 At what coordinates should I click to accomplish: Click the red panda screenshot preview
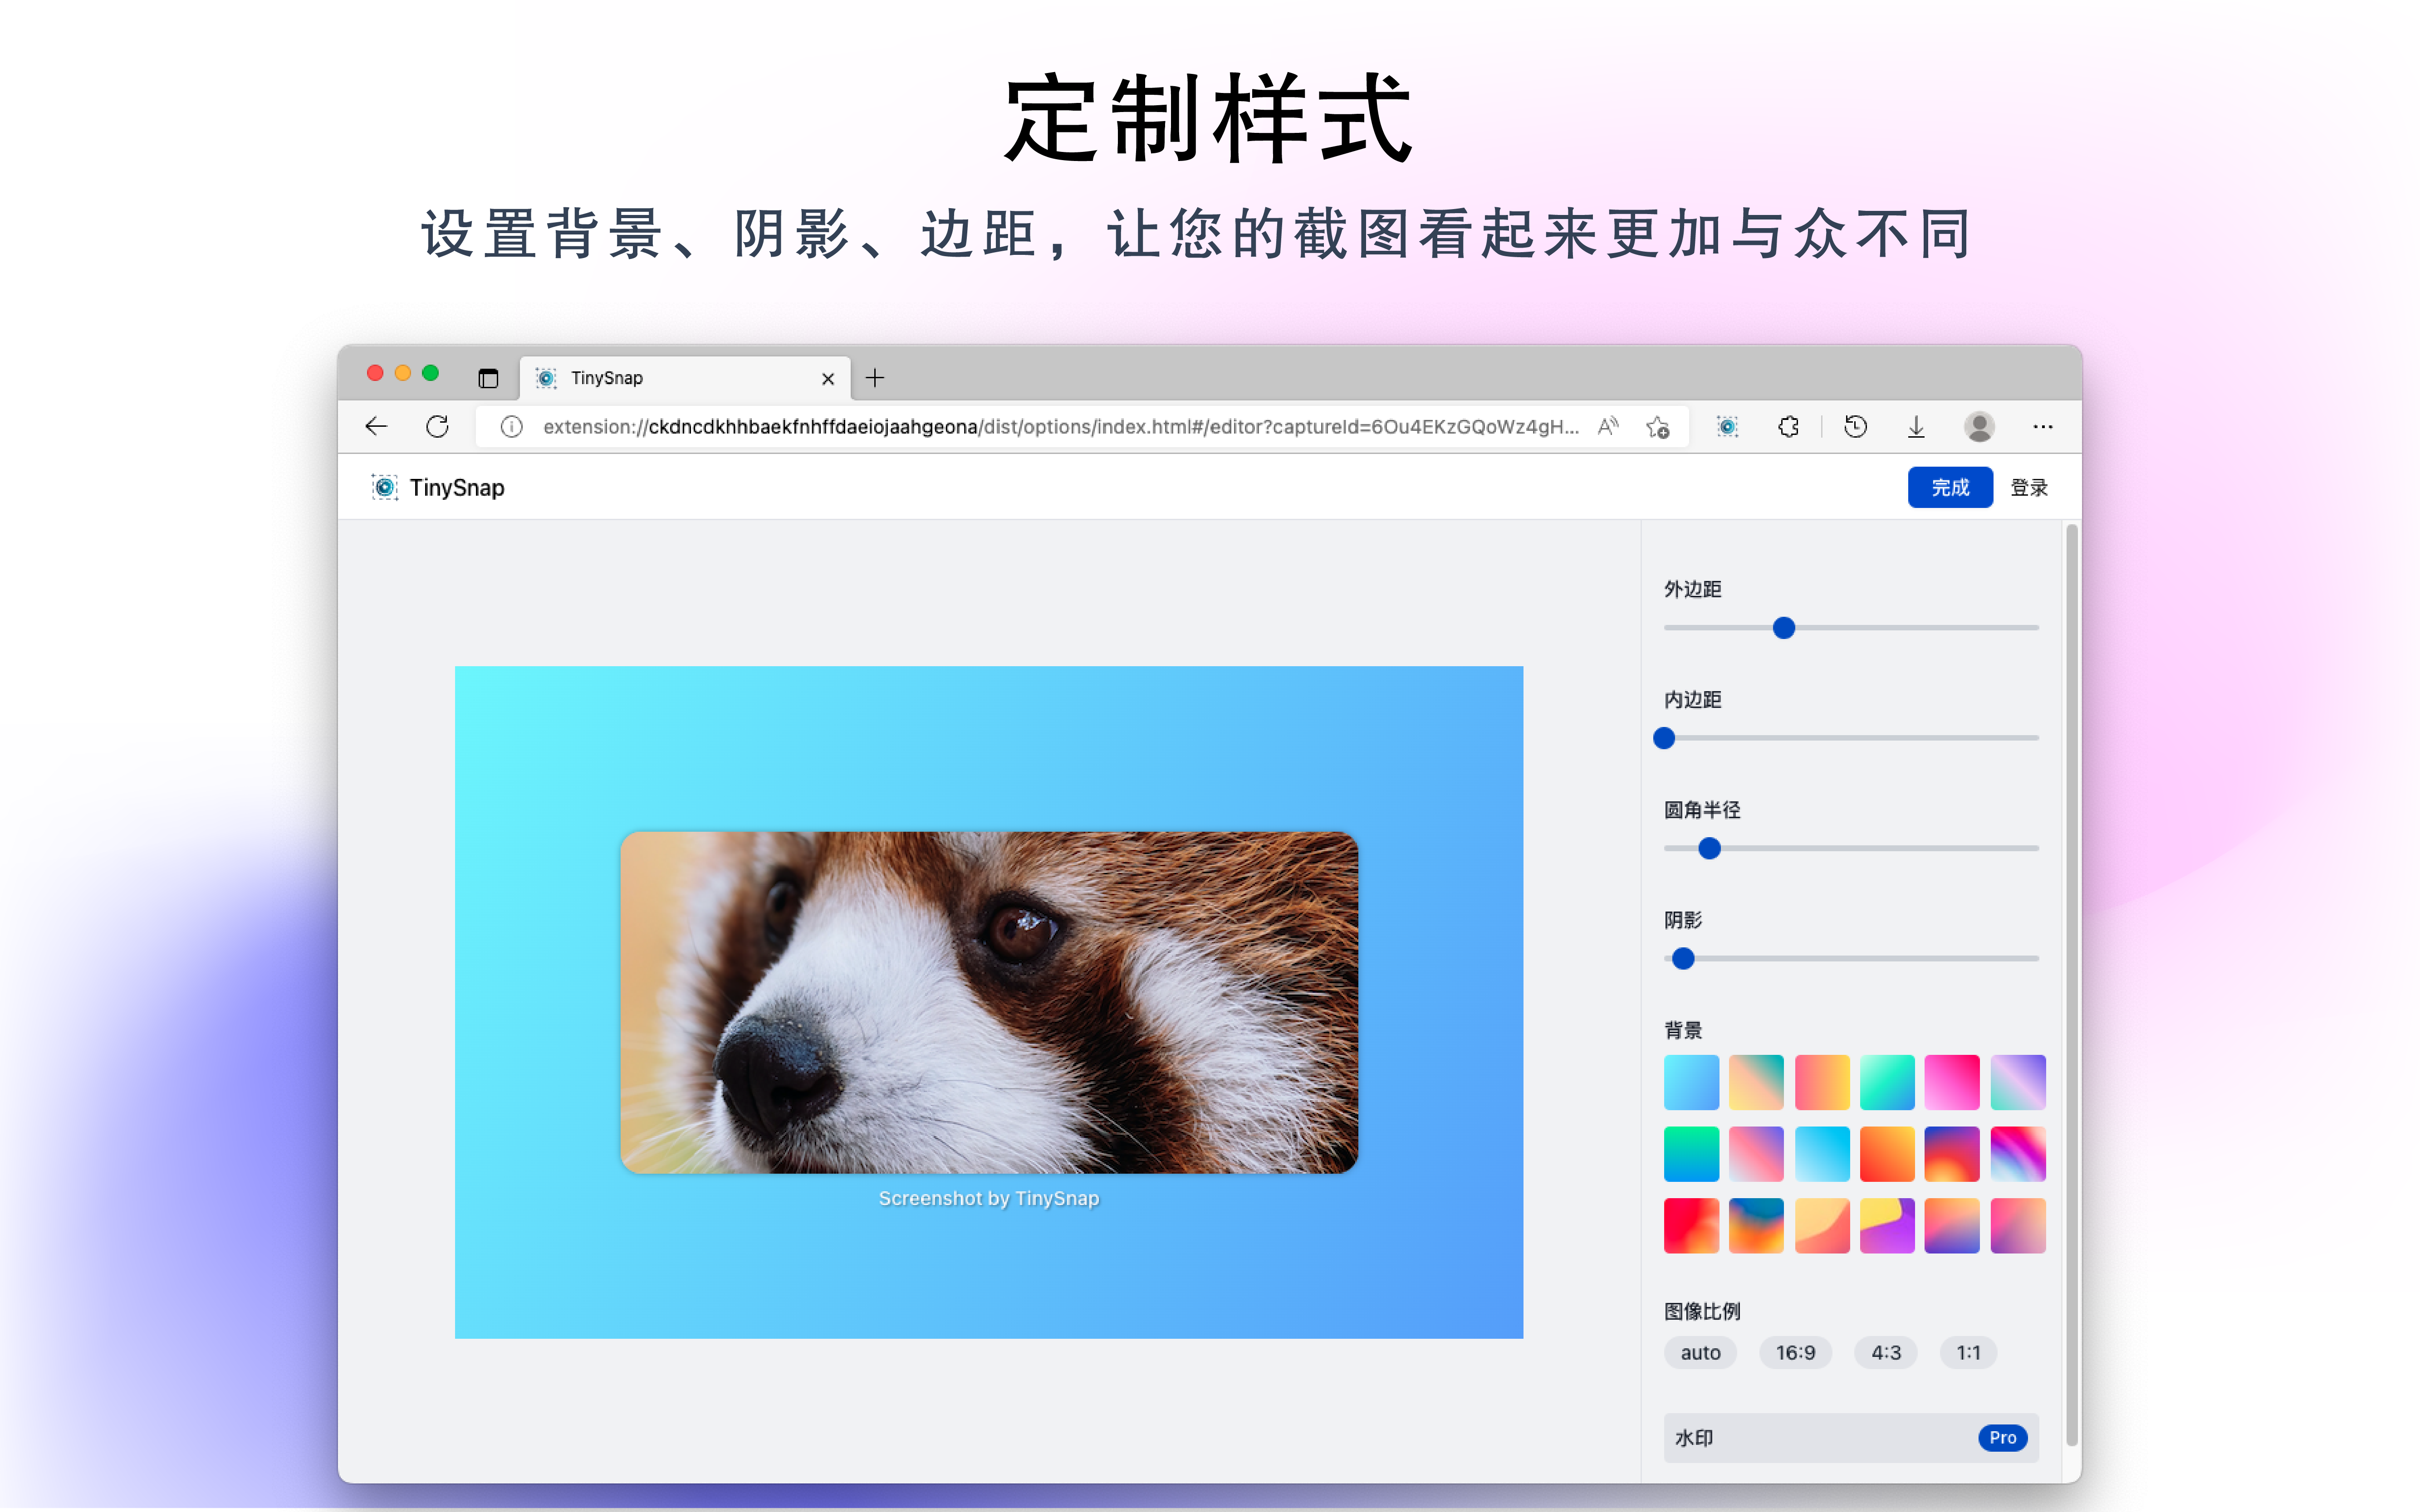[x=989, y=1002]
